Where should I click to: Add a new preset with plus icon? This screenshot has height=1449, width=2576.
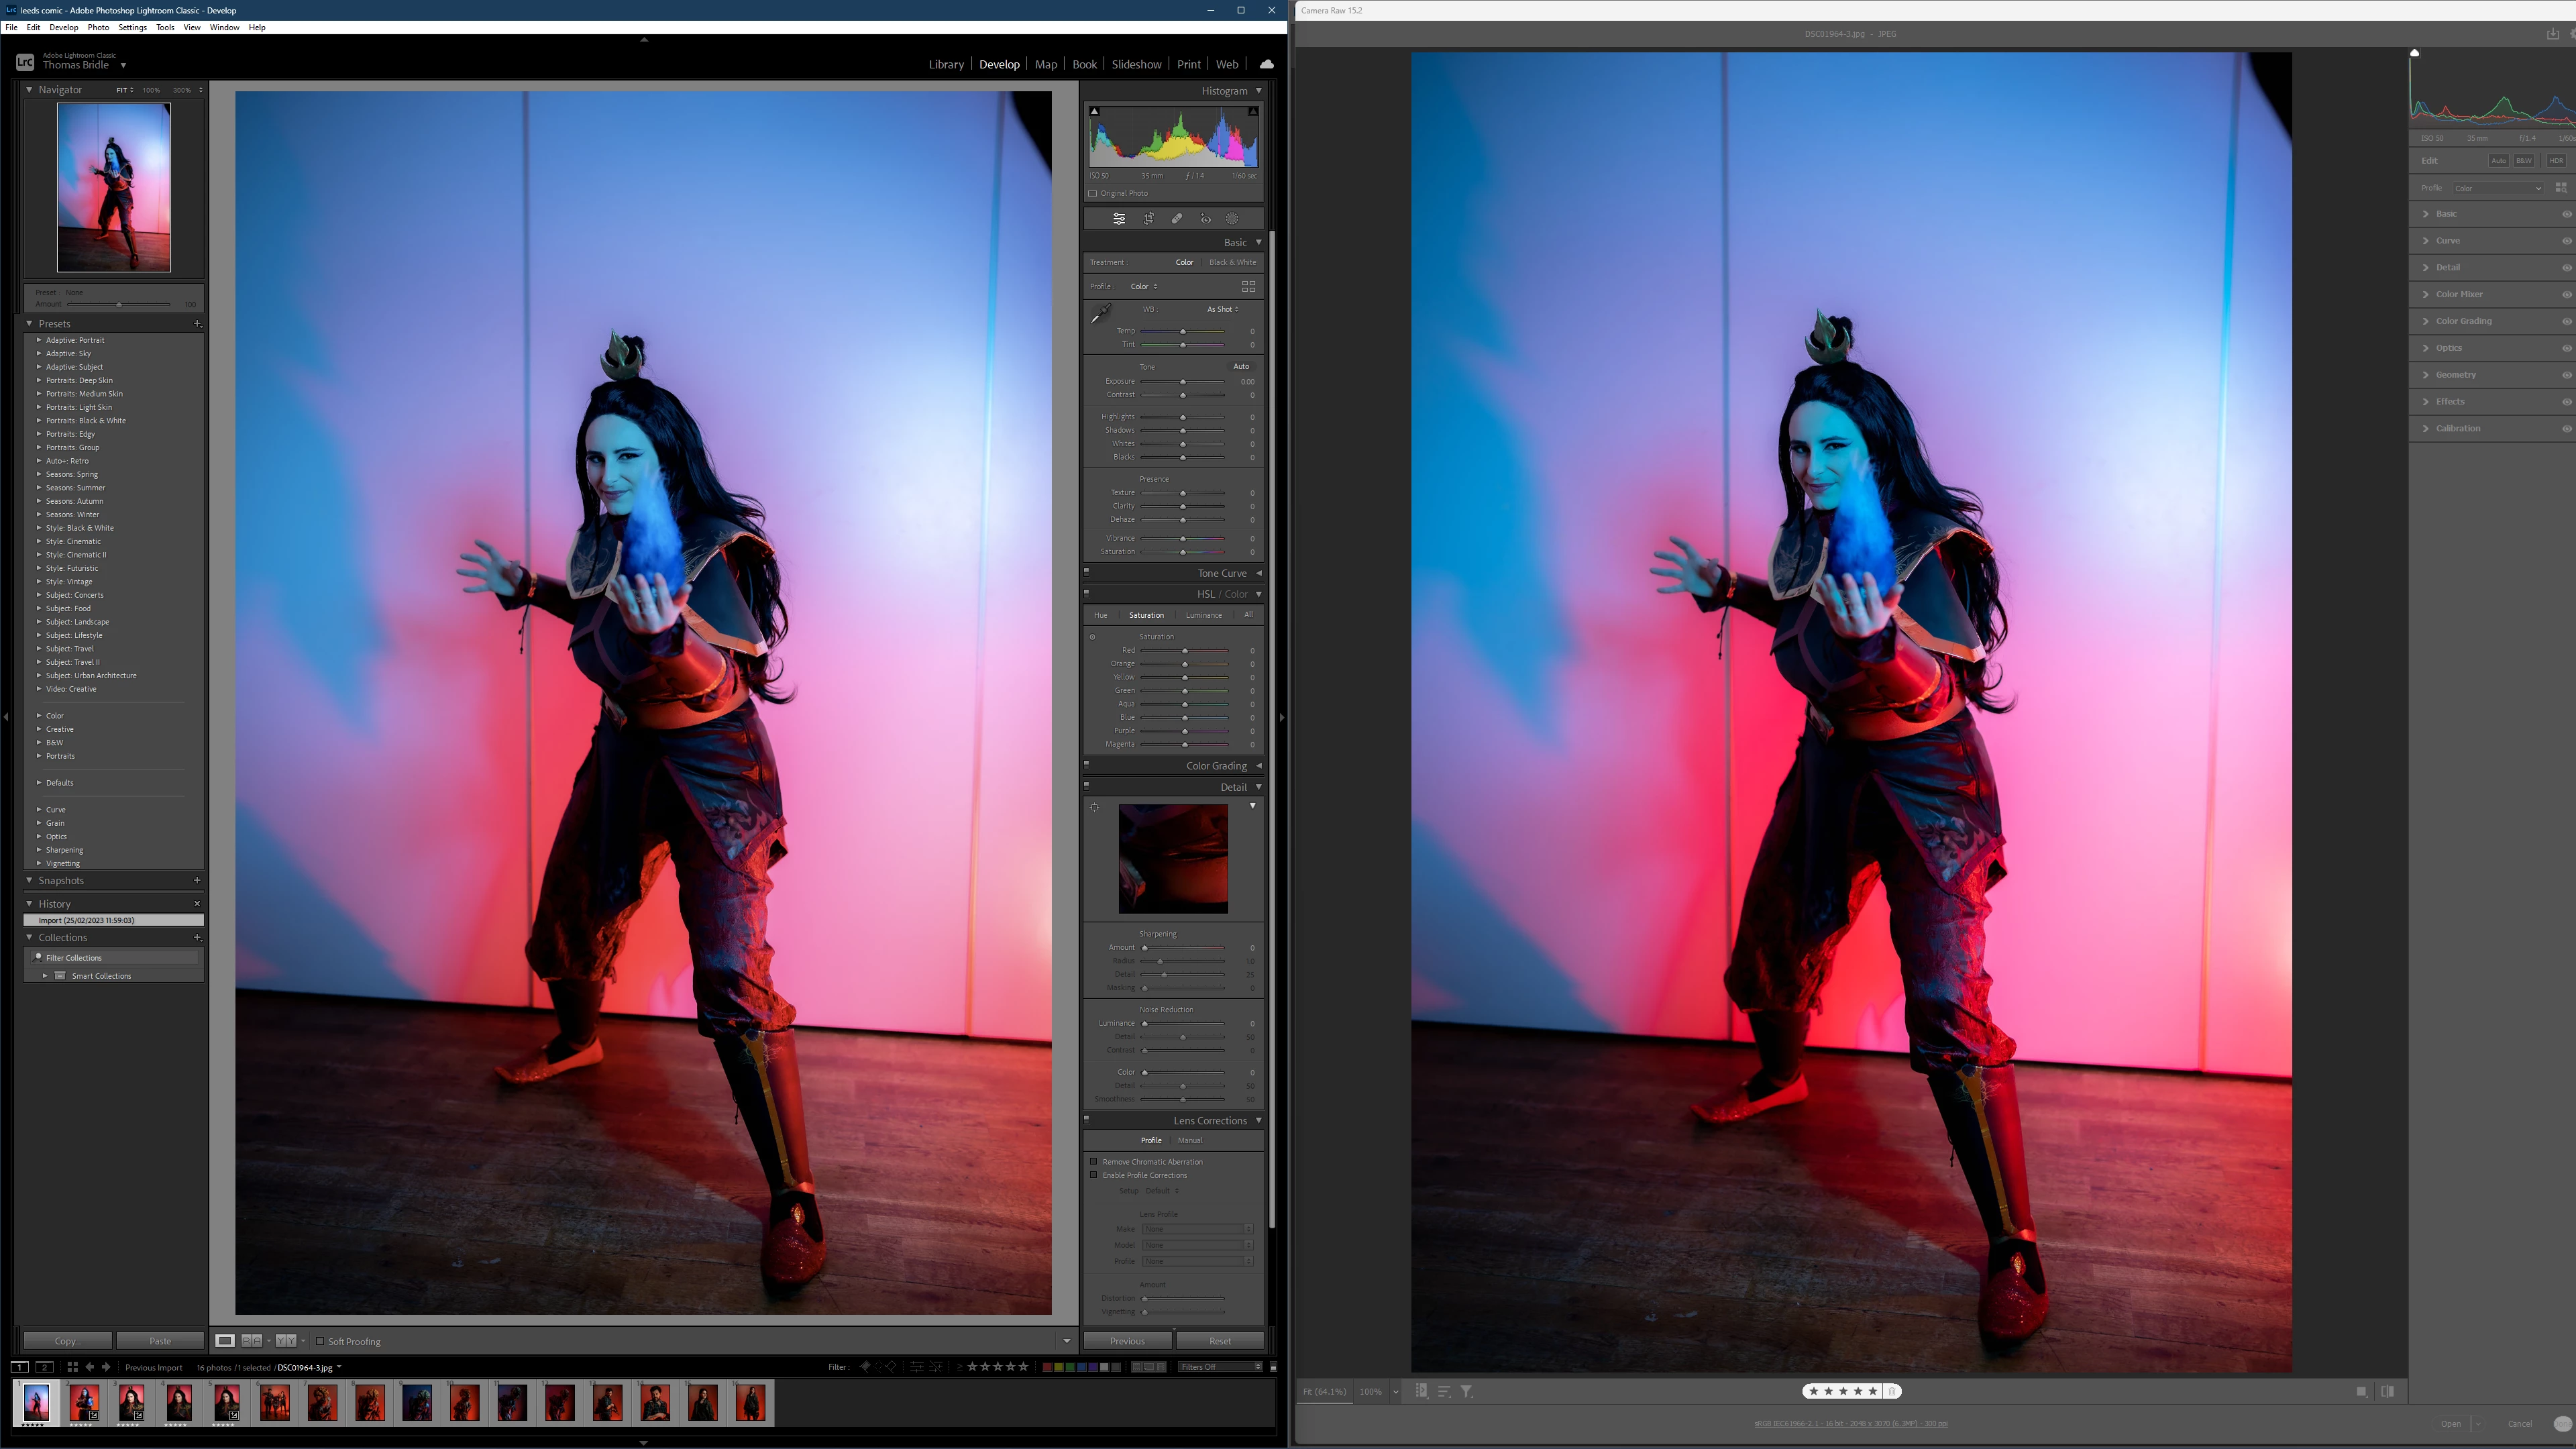pos(197,323)
